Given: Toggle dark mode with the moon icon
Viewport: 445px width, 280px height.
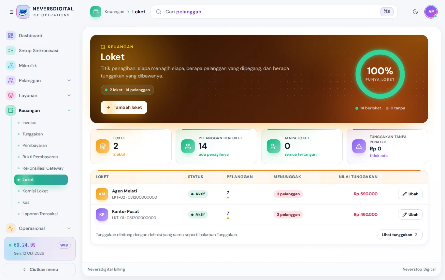Looking at the screenshot, I should (x=415, y=12).
